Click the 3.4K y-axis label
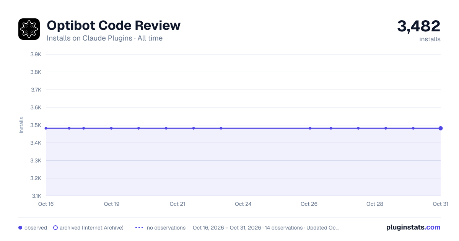The height and width of the screenshot is (241, 459). (x=36, y=143)
